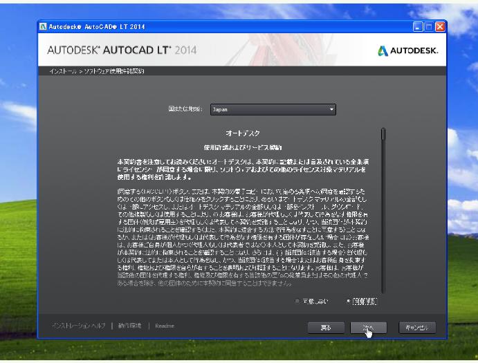Click the AutoCAD title bar application icon
Image resolution: width=478 pixels, height=363 pixels.
44,26
